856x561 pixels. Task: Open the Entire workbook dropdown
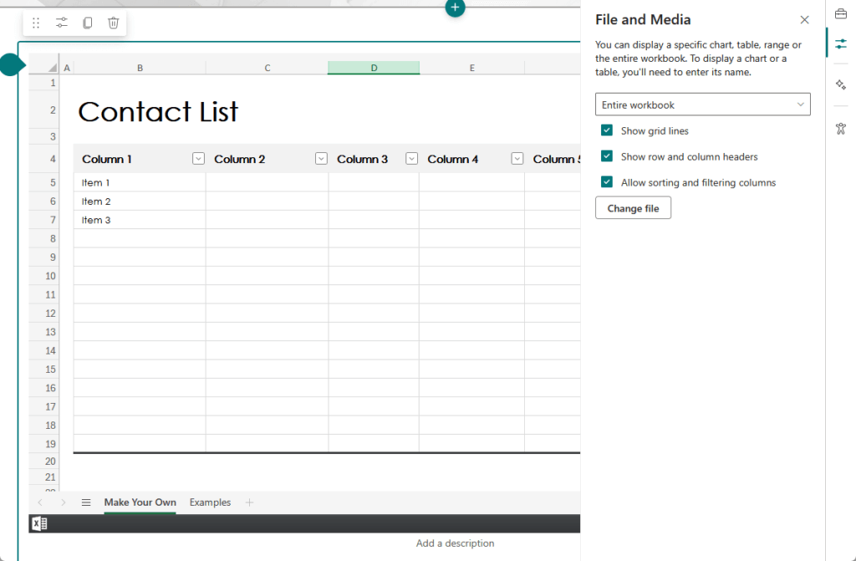[702, 105]
